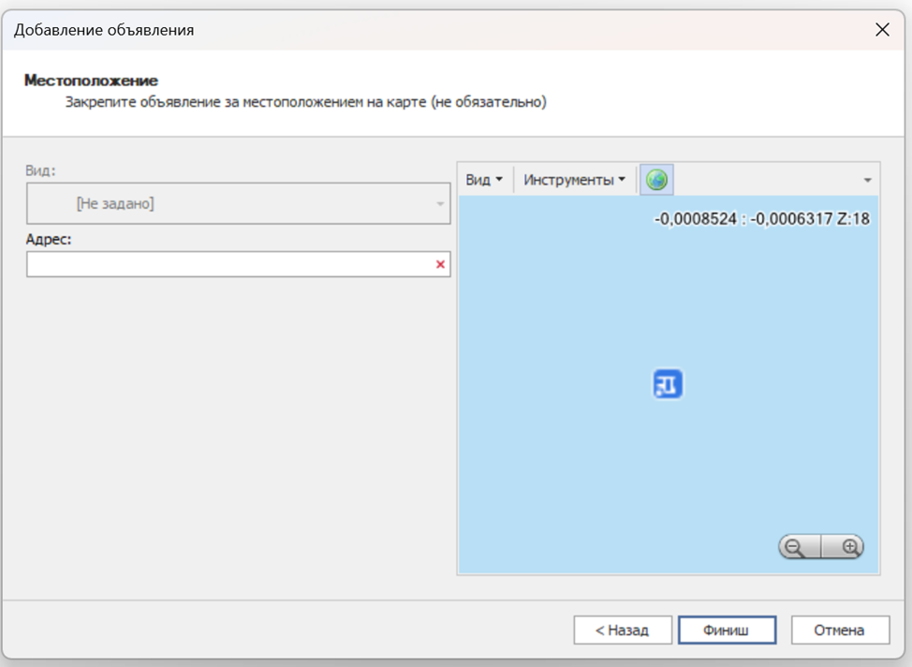Close the Добавление объявления dialog
The width and height of the screenshot is (912, 667).
click(x=881, y=30)
